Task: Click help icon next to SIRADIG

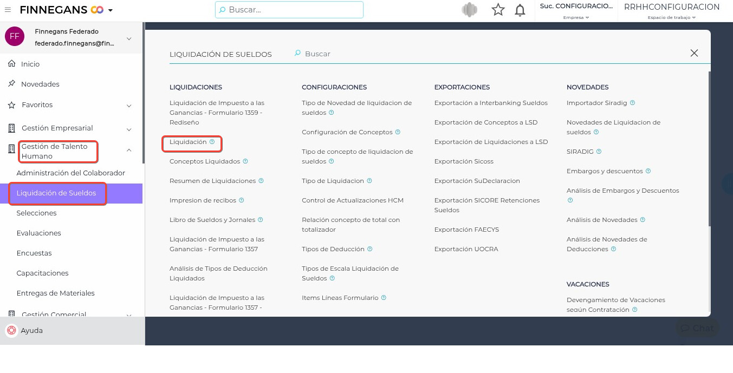Action: [x=599, y=152]
